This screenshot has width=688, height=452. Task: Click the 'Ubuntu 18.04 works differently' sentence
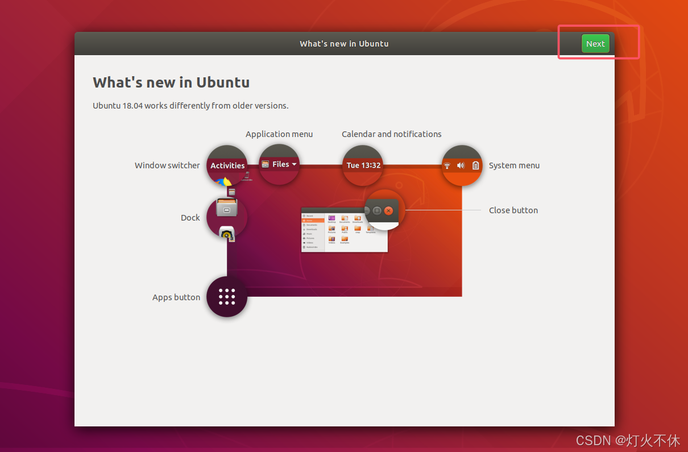click(x=190, y=106)
